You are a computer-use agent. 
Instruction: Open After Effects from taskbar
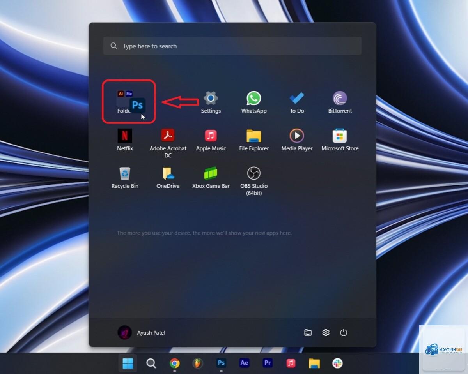[244, 363]
